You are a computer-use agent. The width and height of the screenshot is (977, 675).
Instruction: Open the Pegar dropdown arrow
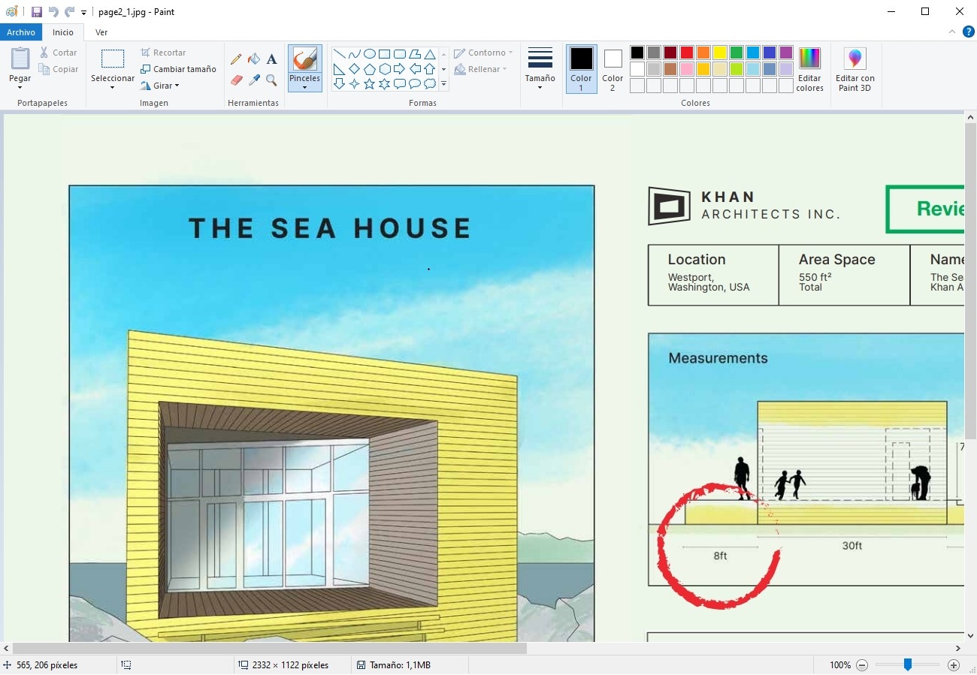pyautogui.click(x=20, y=86)
